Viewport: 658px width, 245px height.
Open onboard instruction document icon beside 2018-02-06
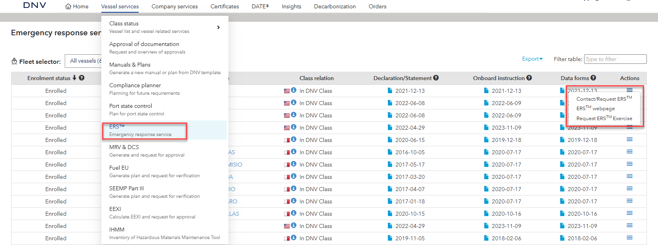pos(486,238)
